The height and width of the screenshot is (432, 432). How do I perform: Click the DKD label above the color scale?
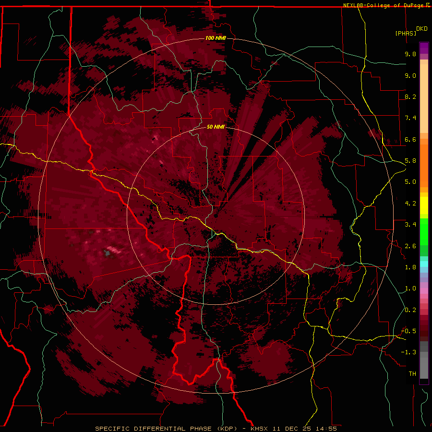pyautogui.click(x=422, y=29)
